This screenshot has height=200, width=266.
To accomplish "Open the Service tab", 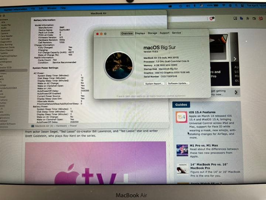I will 177,33.
